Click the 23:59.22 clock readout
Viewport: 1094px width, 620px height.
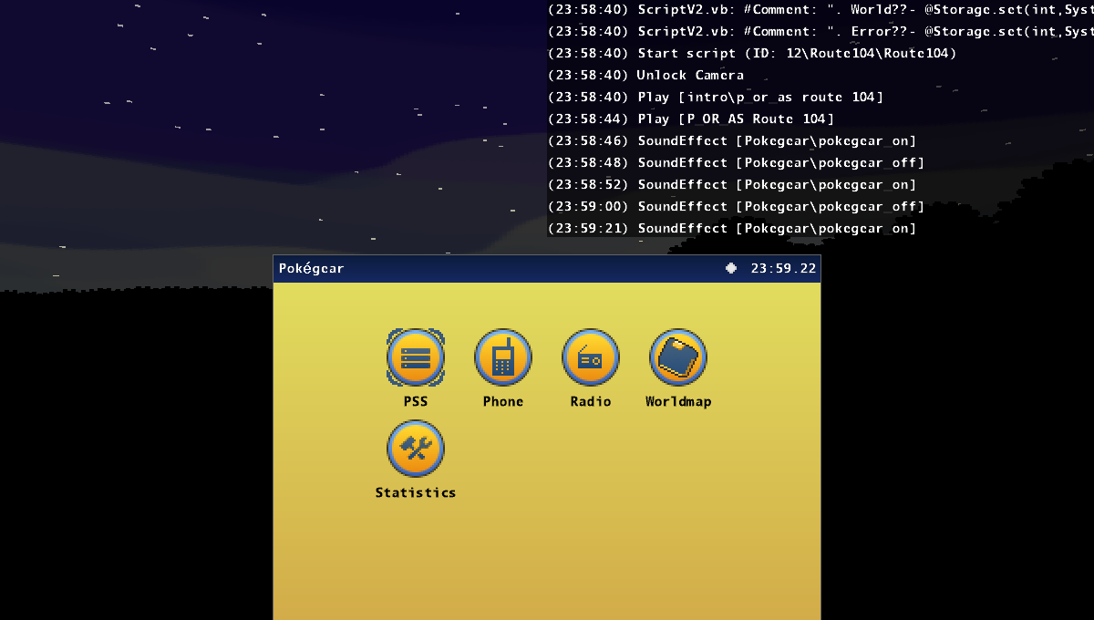pos(783,269)
